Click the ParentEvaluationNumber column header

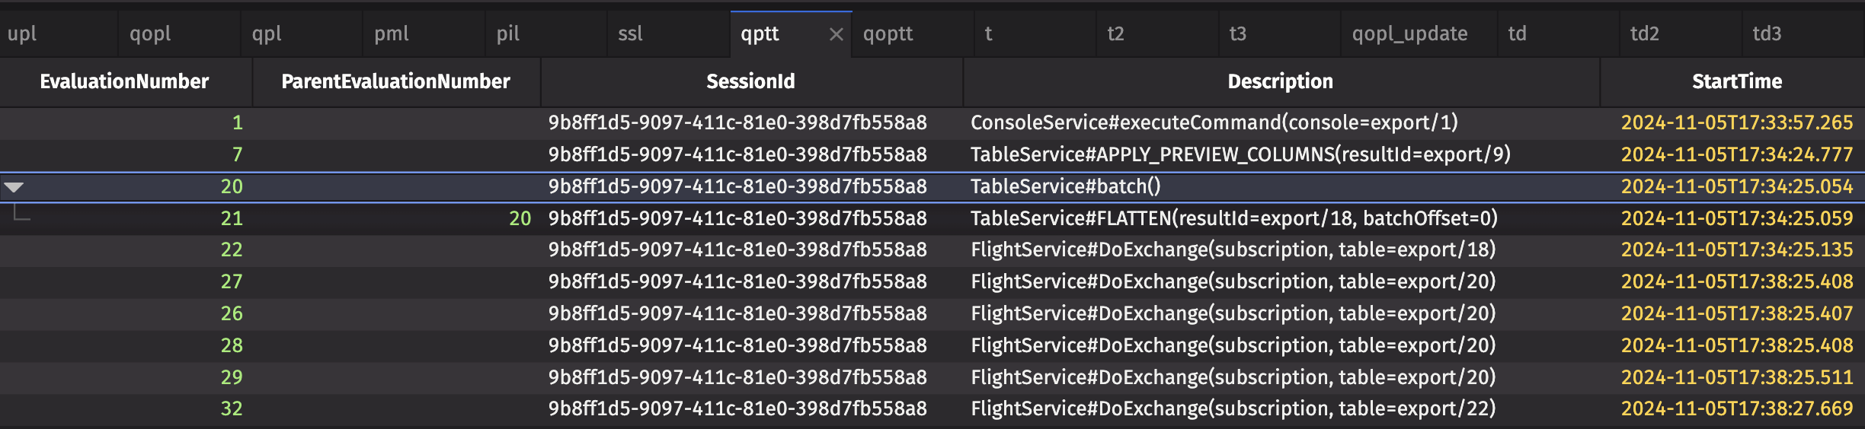point(395,81)
